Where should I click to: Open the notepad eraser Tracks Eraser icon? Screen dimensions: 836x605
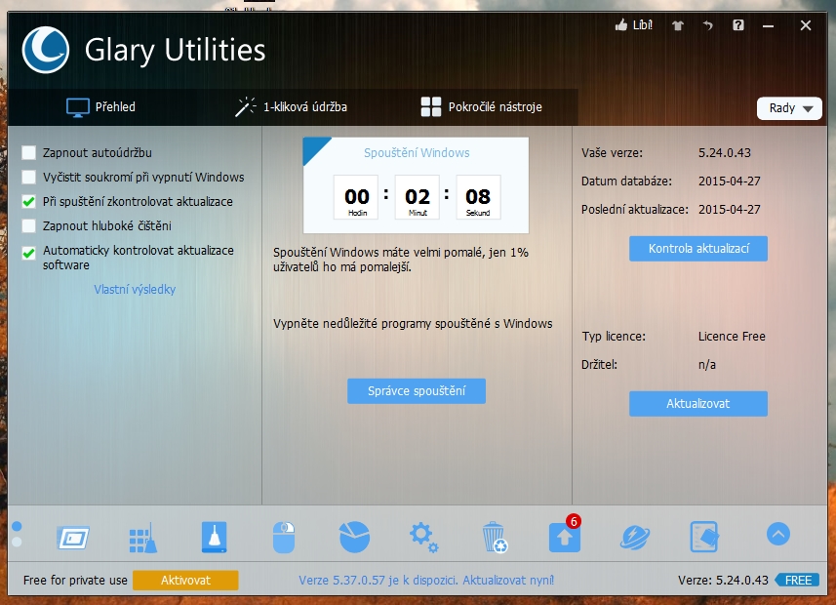[x=704, y=537]
